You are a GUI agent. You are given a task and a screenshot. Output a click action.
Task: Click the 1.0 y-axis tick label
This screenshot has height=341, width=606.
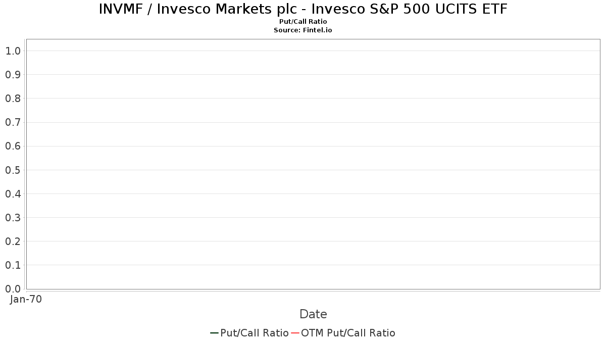tap(13, 51)
